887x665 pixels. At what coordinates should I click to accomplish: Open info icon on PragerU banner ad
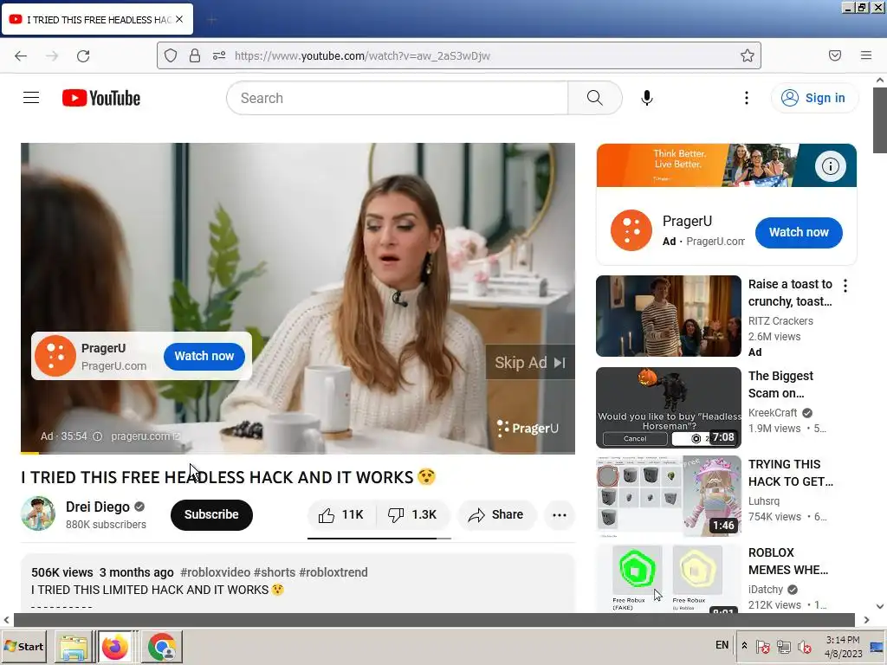(x=831, y=166)
